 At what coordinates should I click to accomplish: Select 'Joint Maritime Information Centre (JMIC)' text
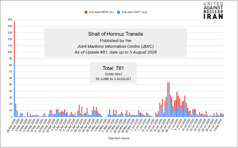(x=116, y=46)
